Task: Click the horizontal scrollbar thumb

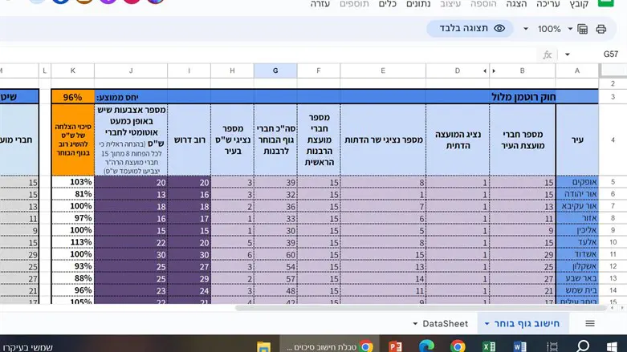Action: 421,308
